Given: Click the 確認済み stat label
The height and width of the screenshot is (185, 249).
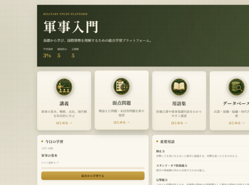Looking at the screenshot, I should tap(62, 49).
